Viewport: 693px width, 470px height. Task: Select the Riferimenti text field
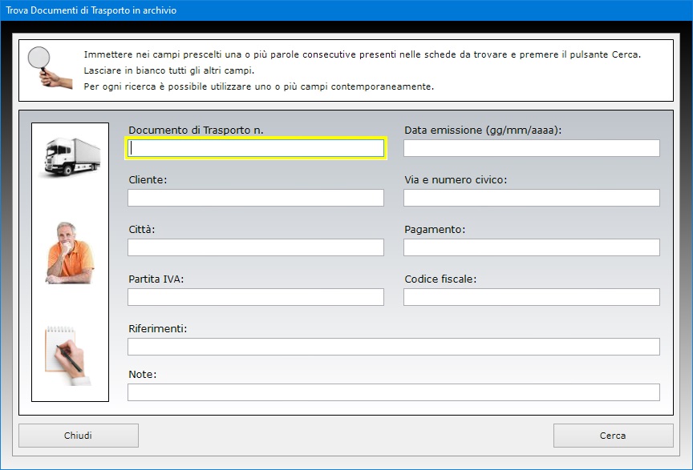click(394, 347)
